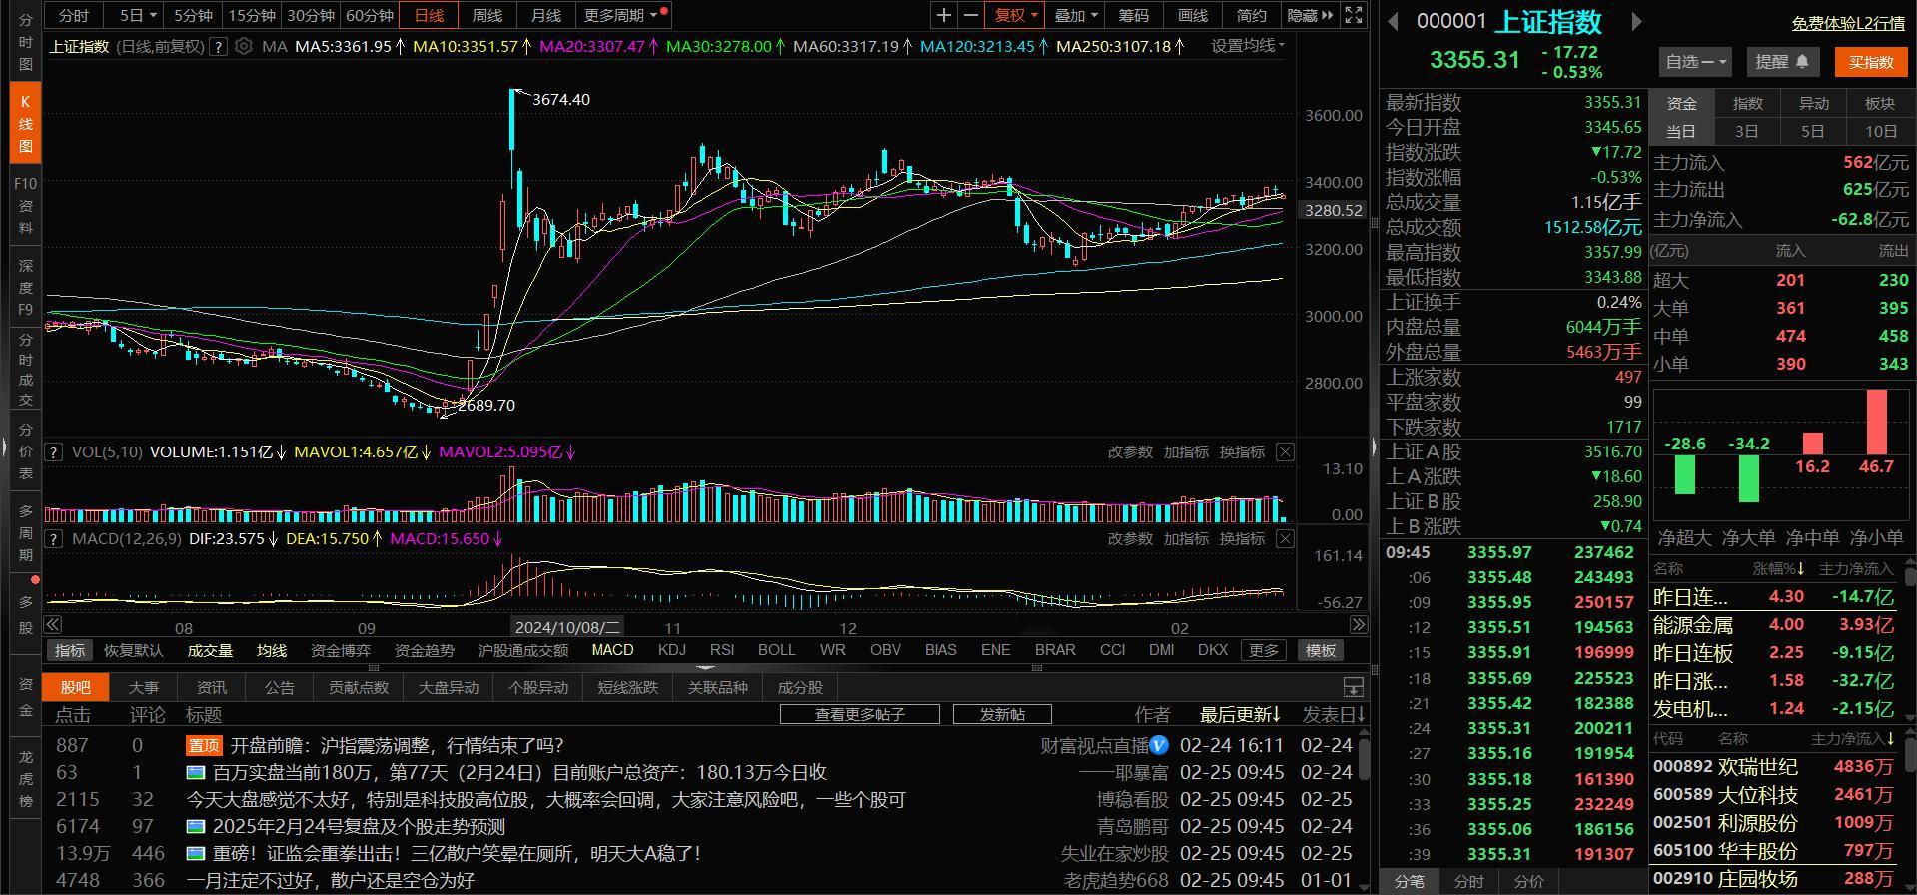Open F10资料 in the left sidebar

coord(25,205)
